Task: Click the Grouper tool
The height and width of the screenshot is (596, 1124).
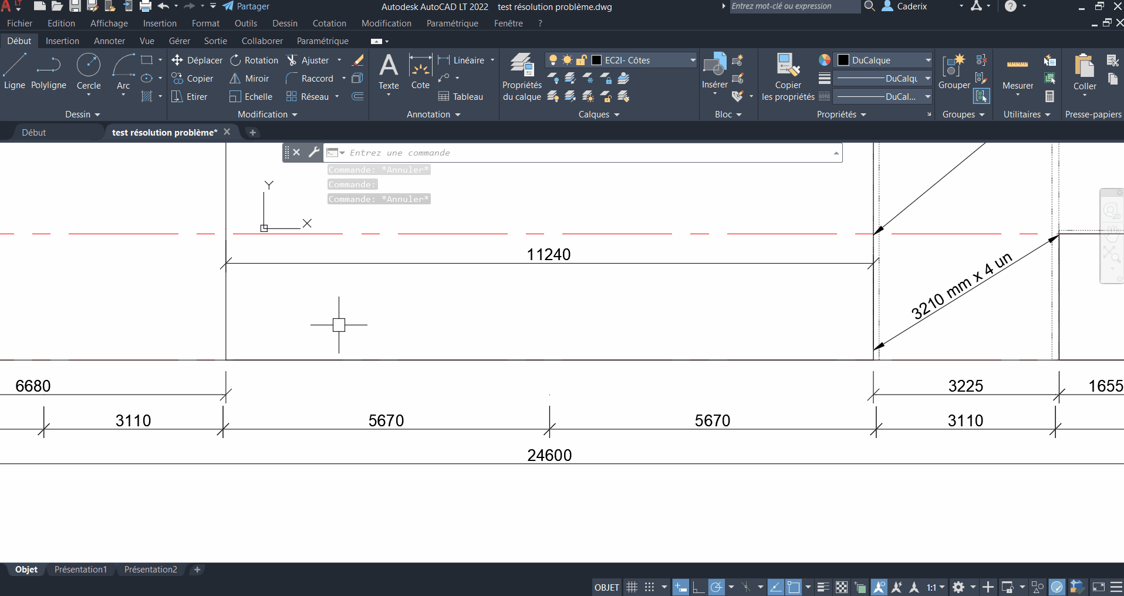Action: coord(954,70)
